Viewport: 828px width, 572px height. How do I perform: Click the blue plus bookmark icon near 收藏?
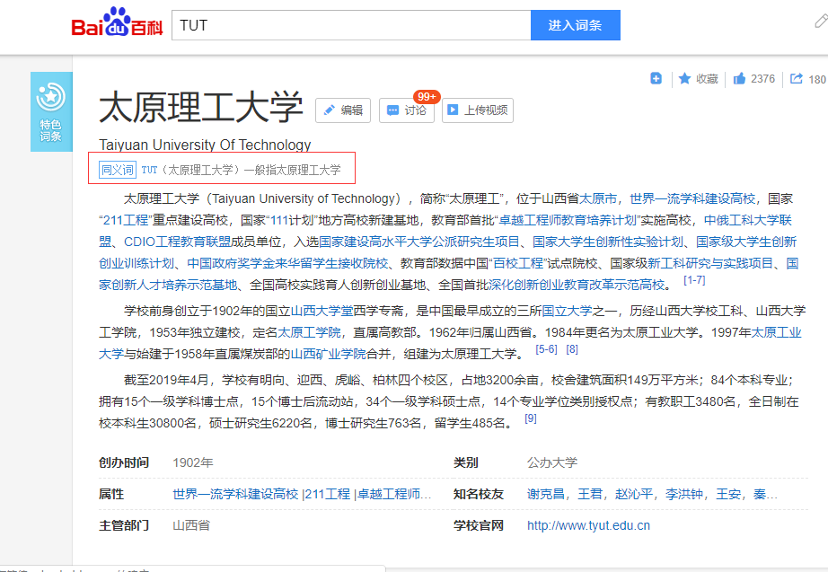point(656,78)
